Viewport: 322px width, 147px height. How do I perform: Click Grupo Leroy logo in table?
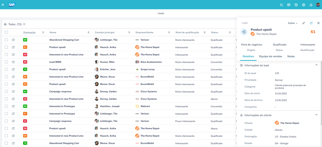click(x=137, y=69)
